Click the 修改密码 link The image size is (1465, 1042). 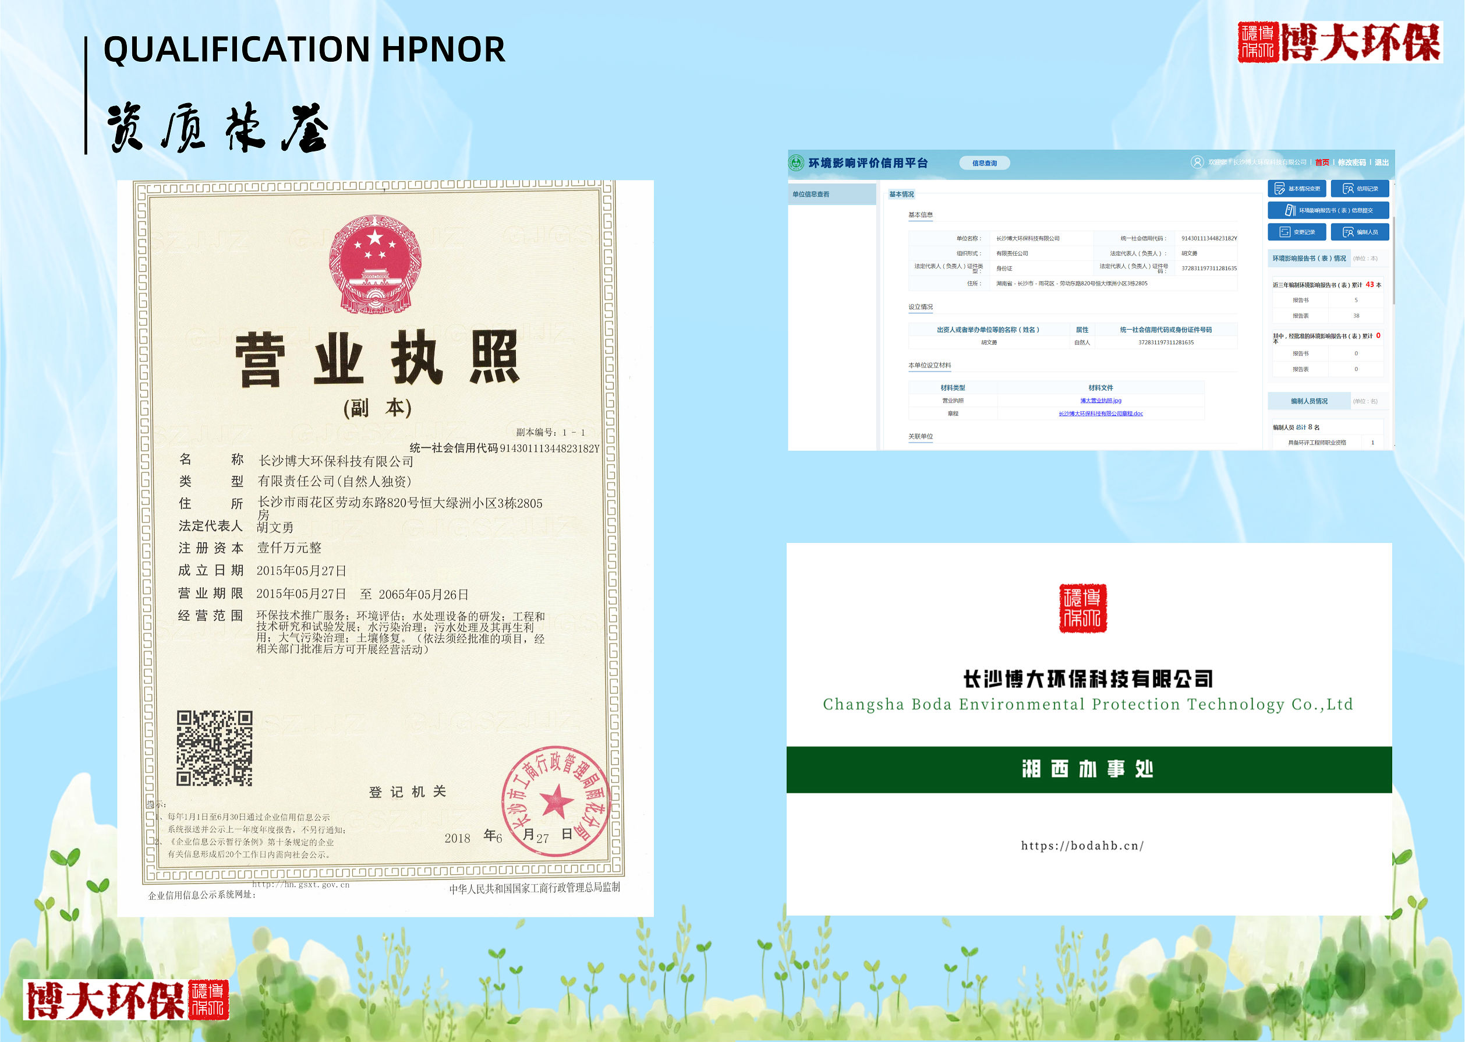[1351, 163]
